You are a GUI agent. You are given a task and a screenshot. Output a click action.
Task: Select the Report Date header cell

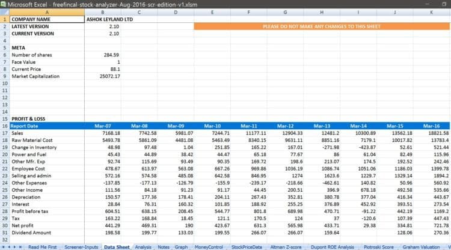47,126
